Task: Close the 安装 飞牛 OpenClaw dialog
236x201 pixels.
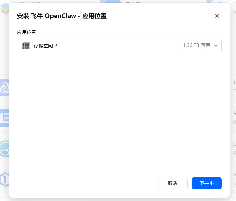Action: (x=217, y=16)
